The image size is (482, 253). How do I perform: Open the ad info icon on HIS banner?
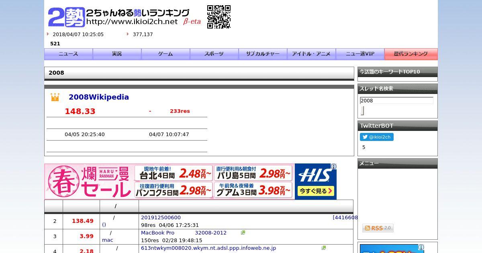tap(333, 167)
